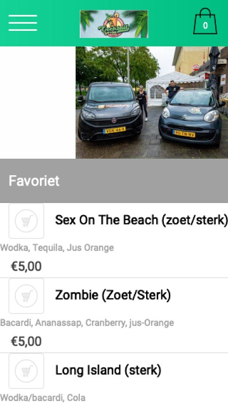Open Sex On The Beach (zoet/sterk) item
Image resolution: width=228 pixels, height=406 pixels.
pos(142,220)
